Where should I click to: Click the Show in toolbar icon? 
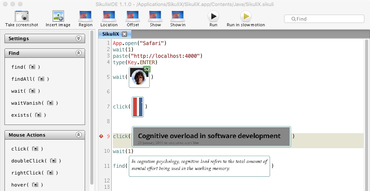(x=178, y=17)
